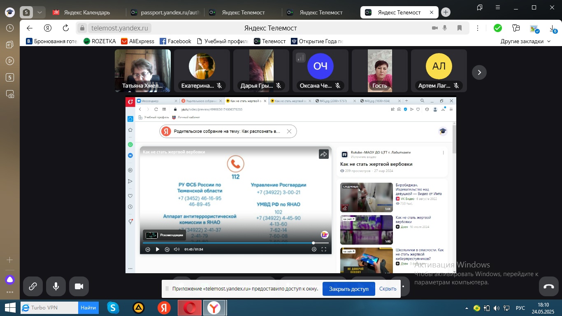Toggle volume on shared video player
This screenshot has width=562, height=316.
[176, 249]
